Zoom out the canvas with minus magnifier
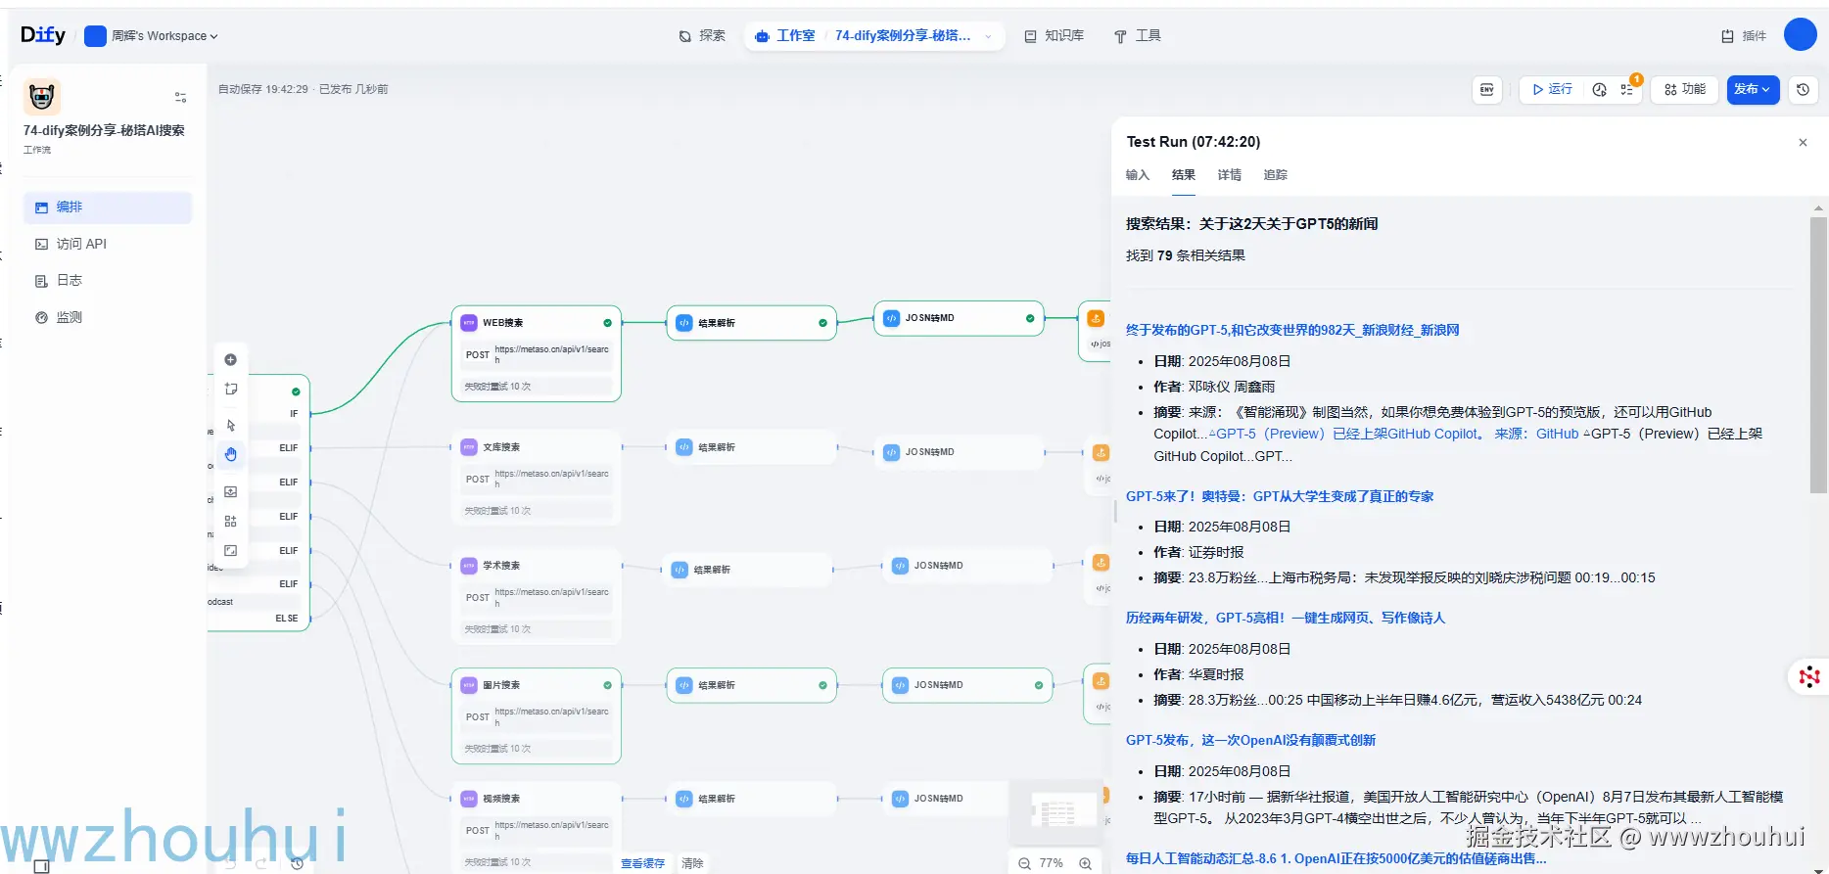This screenshot has width=1829, height=874. pyautogui.click(x=1024, y=863)
